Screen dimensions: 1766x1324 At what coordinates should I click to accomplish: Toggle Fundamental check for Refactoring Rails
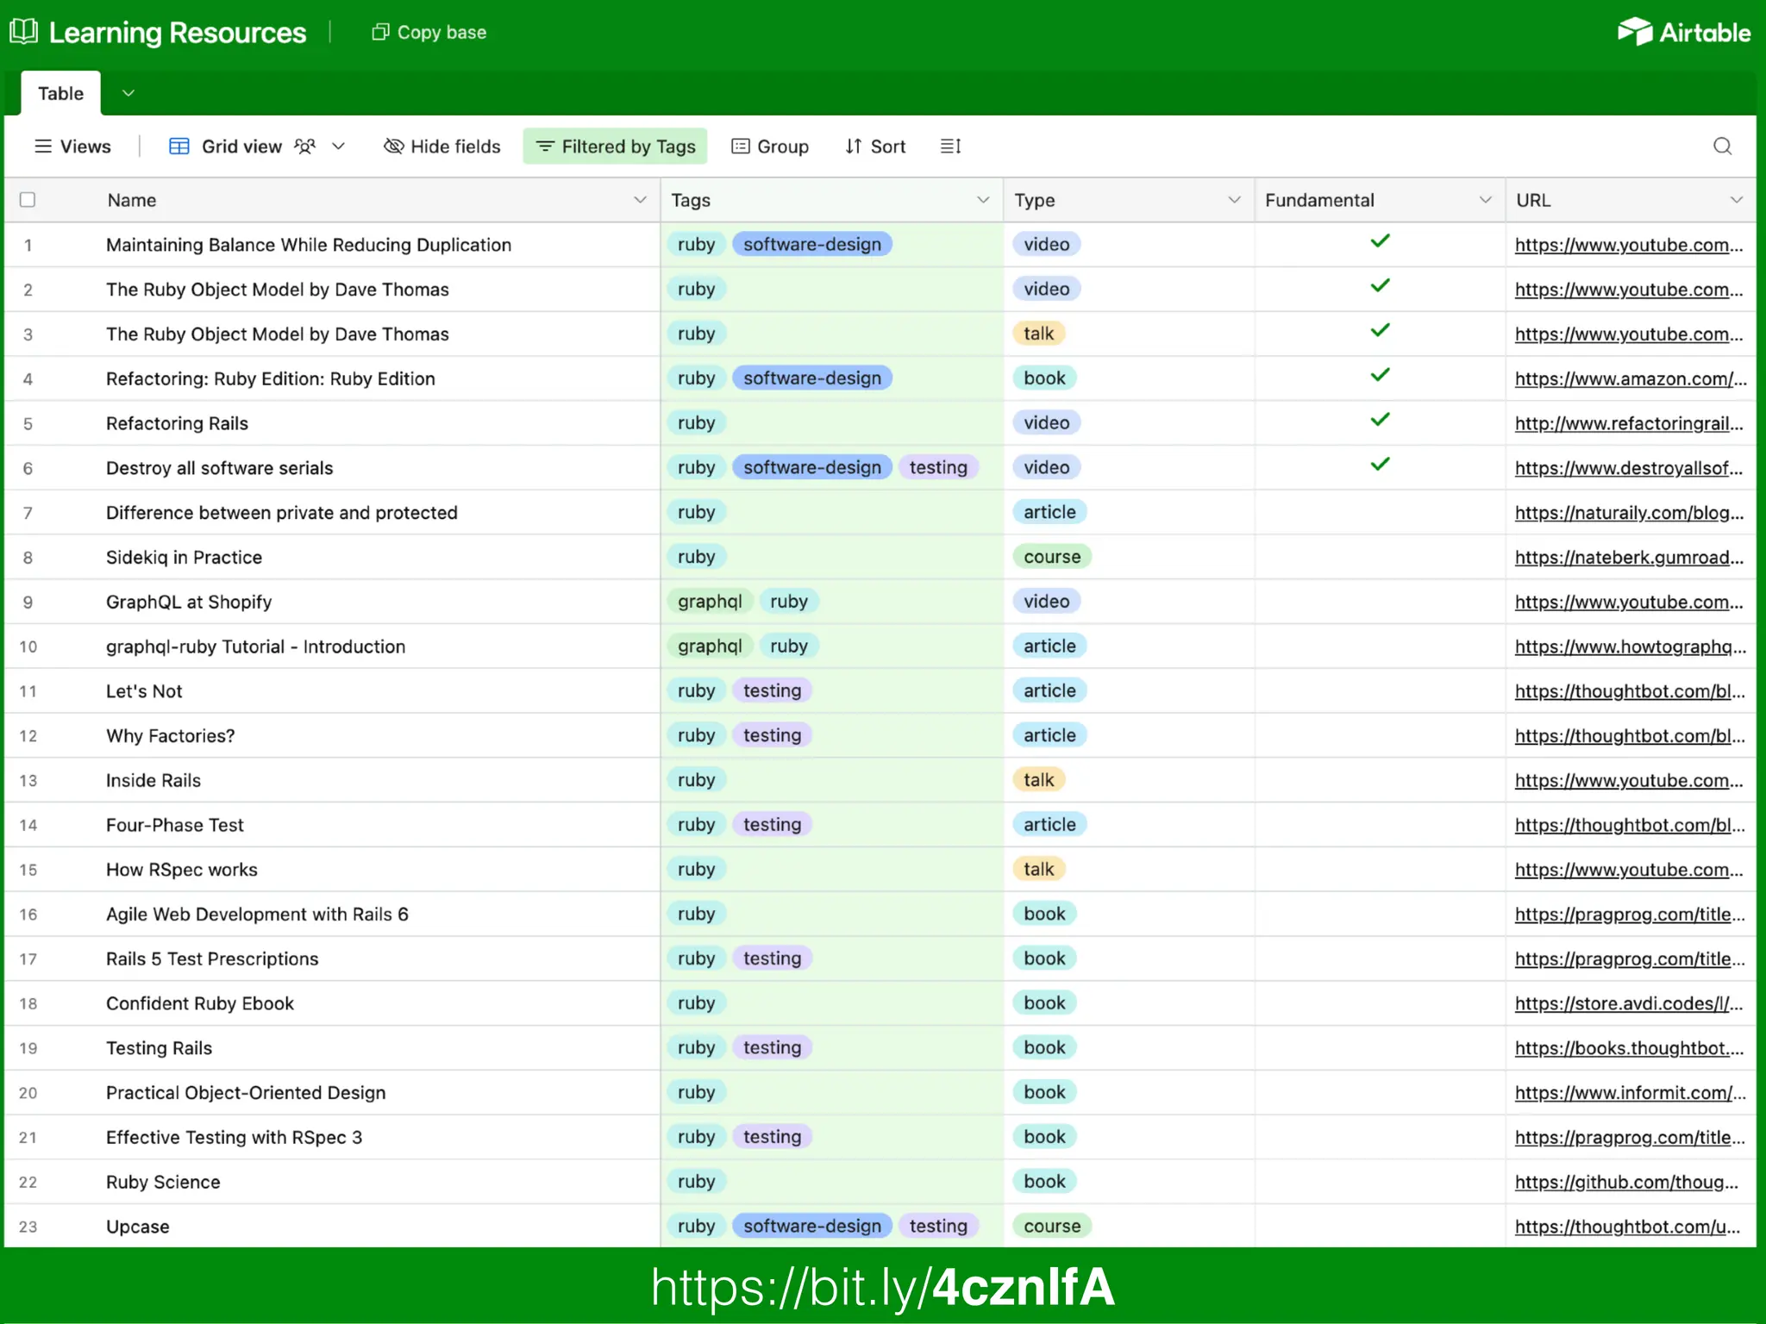point(1380,421)
